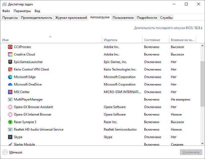Sort by the Состояние column header
Image resolution: width=205 pixels, height=159 pixels.
(x=156, y=39)
